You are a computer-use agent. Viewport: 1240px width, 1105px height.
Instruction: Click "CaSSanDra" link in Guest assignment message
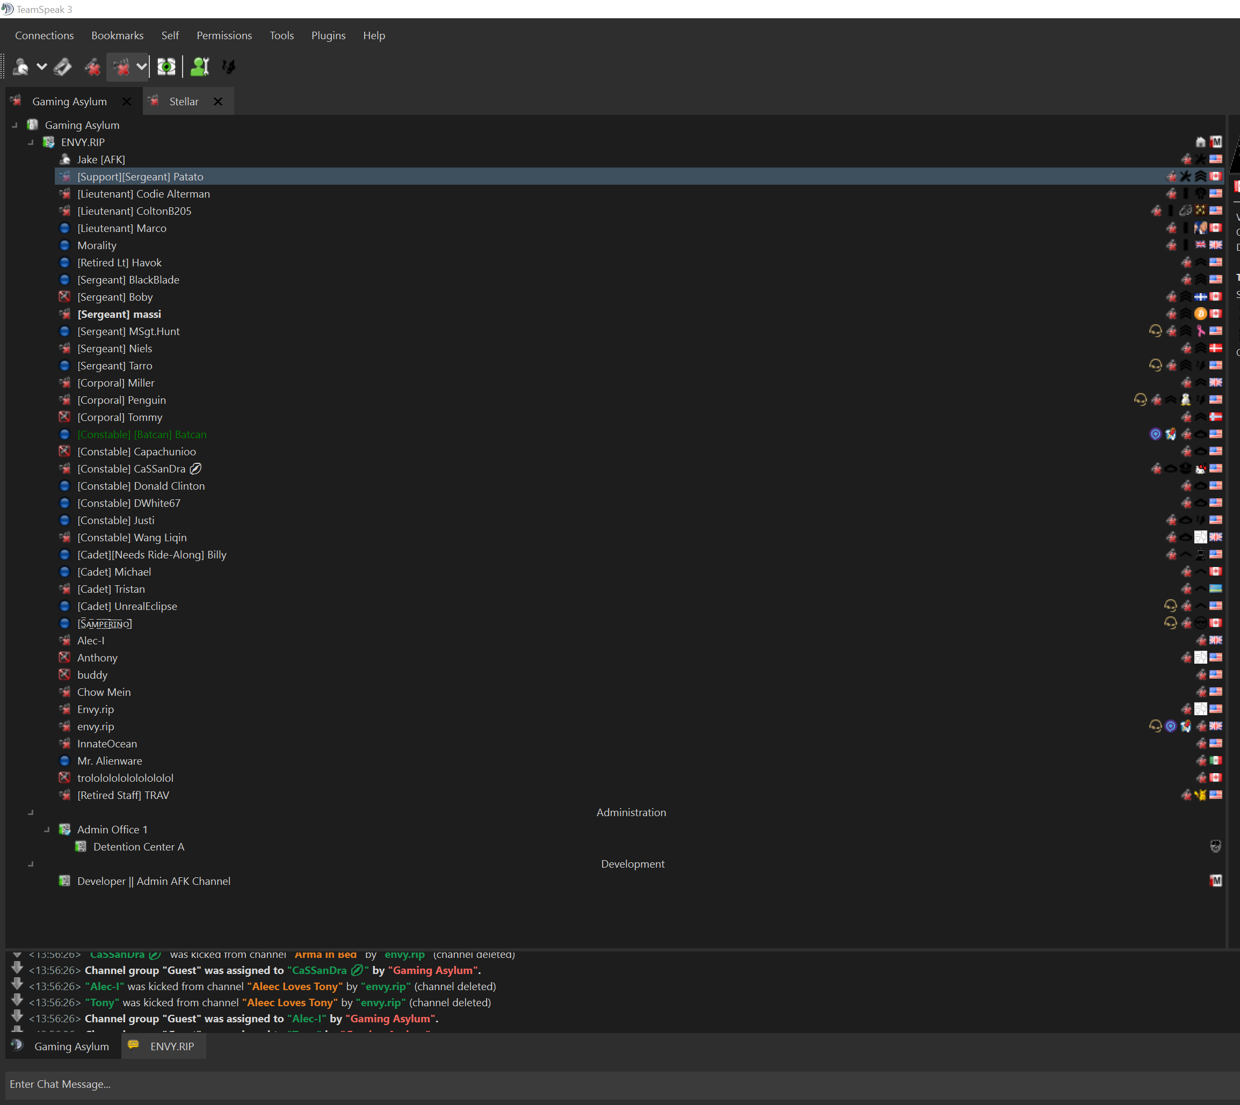point(328,970)
